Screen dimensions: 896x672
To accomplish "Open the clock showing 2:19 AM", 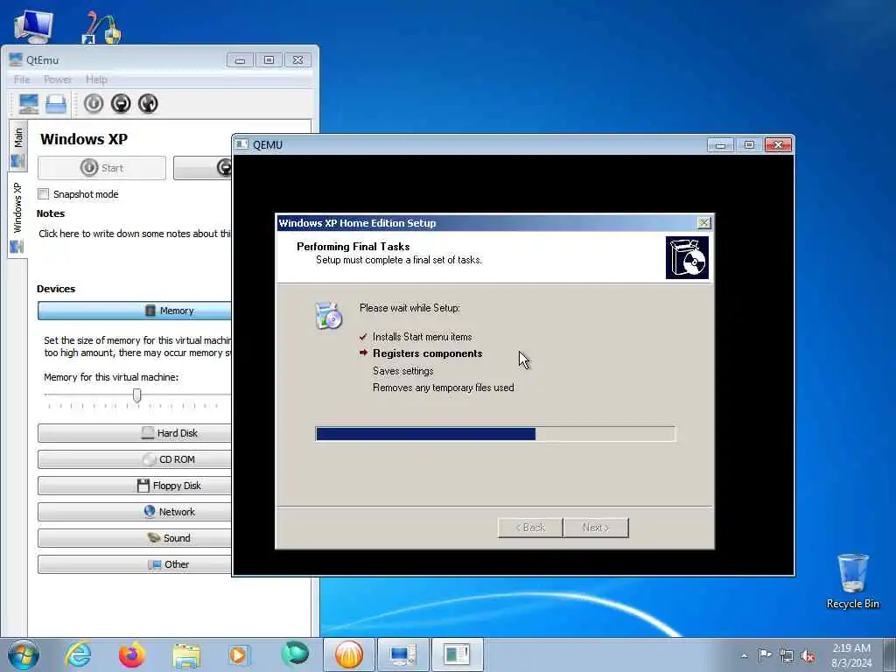I will pyautogui.click(x=851, y=655).
